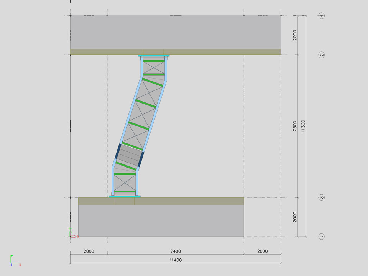Select the large upper concrete slab
The width and height of the screenshot is (368, 276).
click(176, 32)
